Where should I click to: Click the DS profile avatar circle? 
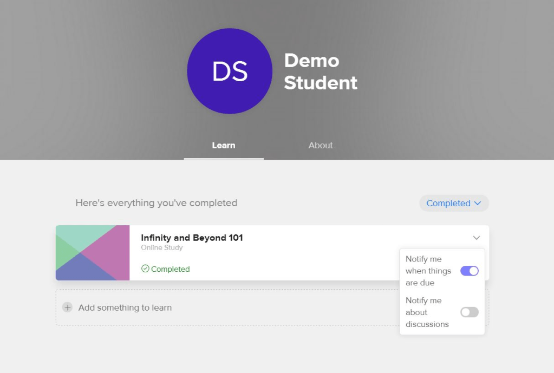coord(230,71)
